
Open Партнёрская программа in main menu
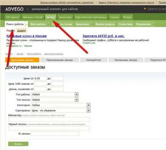point(91,17)
